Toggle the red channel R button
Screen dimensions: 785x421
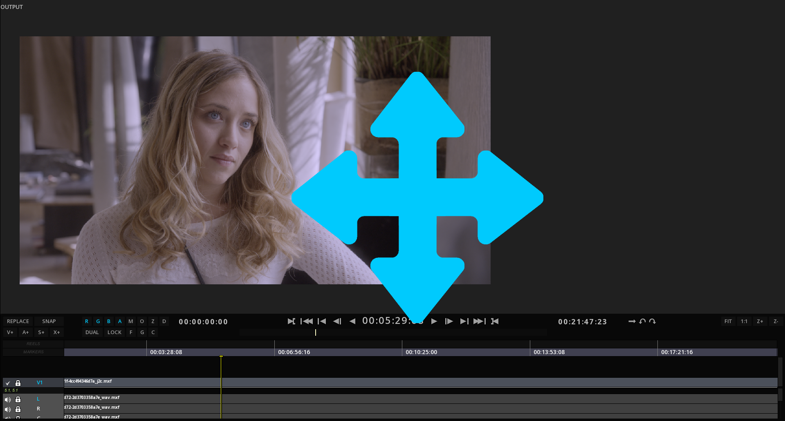[x=87, y=321]
